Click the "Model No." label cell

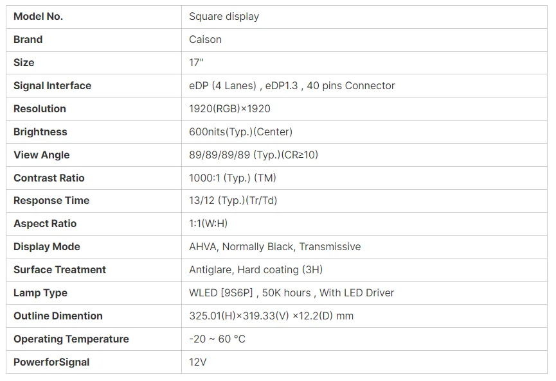(39, 17)
